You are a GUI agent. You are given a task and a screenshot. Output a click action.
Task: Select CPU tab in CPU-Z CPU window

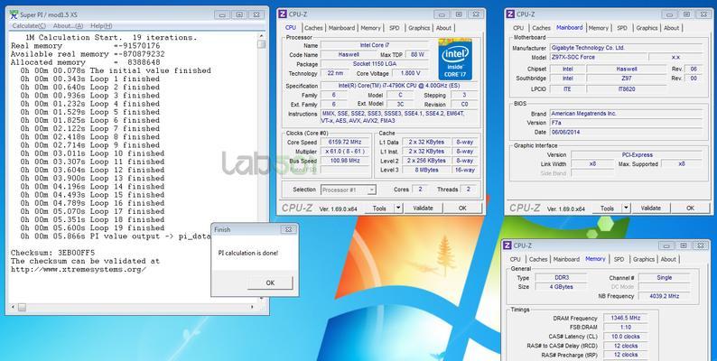pos(291,27)
